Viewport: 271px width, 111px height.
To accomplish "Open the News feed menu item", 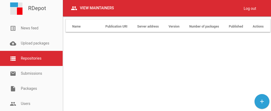I will click(x=31, y=28).
